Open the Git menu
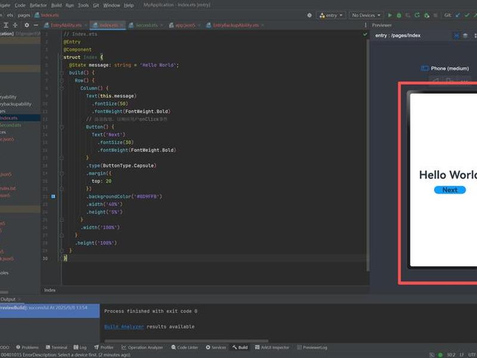477x358 pixels. tap(96, 5)
